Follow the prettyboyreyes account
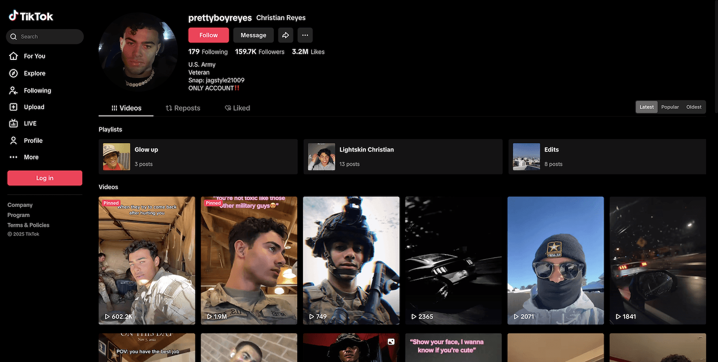718x362 pixels. (x=208, y=35)
